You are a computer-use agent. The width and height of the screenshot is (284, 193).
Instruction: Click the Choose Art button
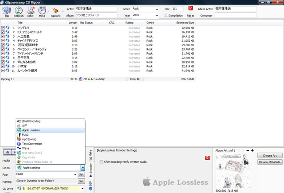tap(270, 156)
